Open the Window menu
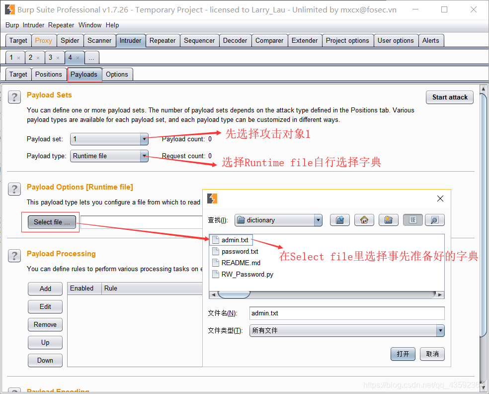 [90, 25]
